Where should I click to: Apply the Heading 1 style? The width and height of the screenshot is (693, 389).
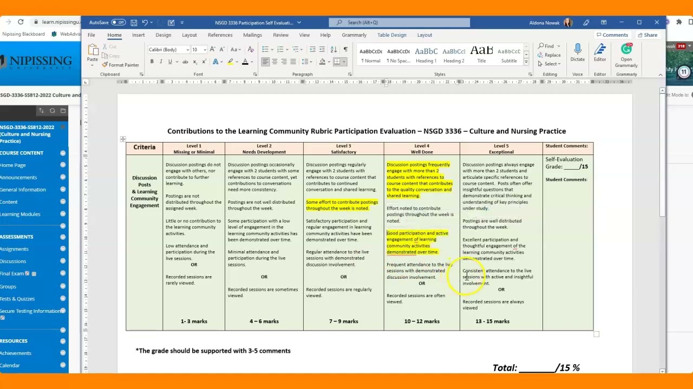[426, 55]
